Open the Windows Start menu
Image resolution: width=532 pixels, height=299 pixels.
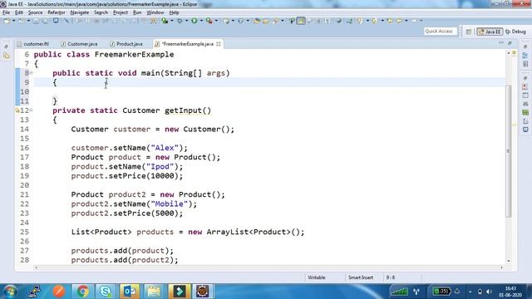click(x=10, y=292)
